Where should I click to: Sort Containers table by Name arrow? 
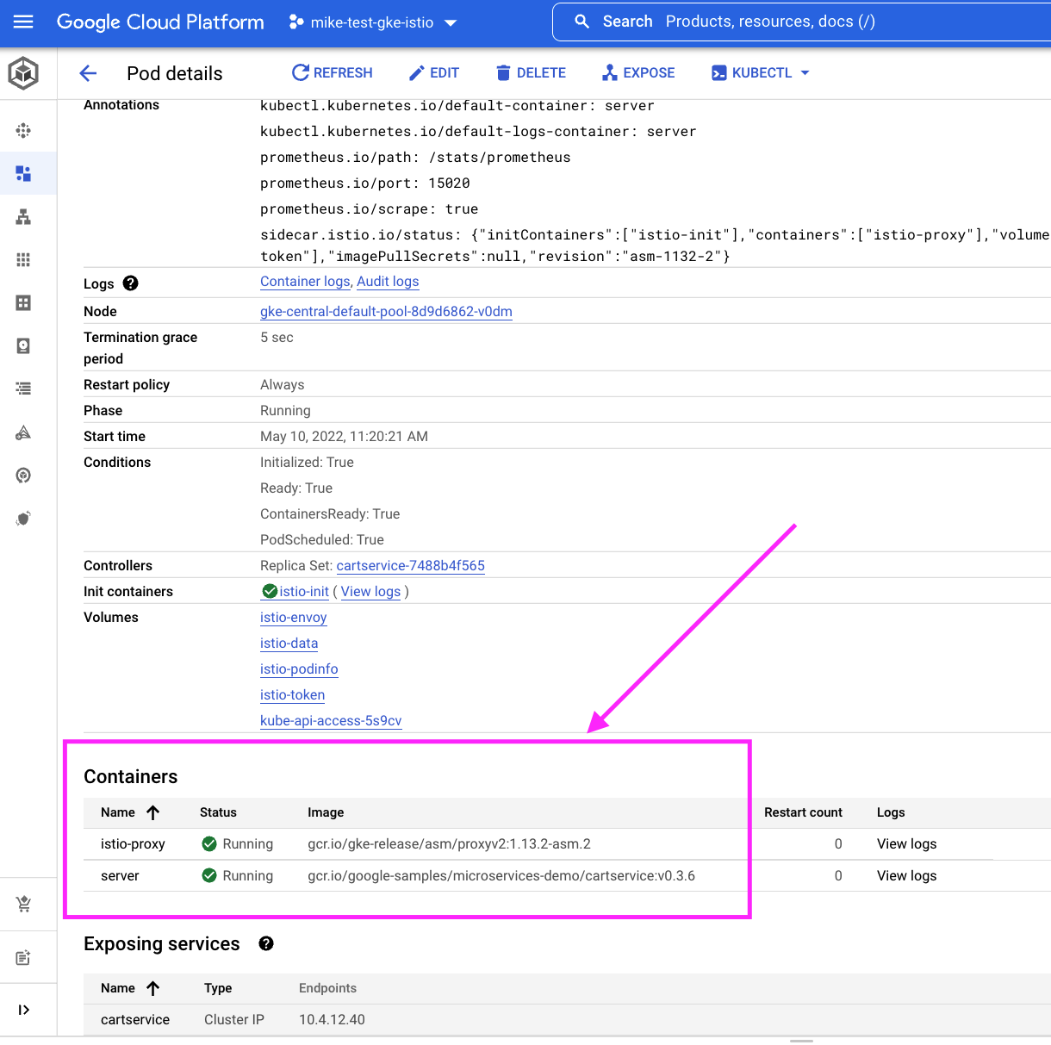(153, 812)
